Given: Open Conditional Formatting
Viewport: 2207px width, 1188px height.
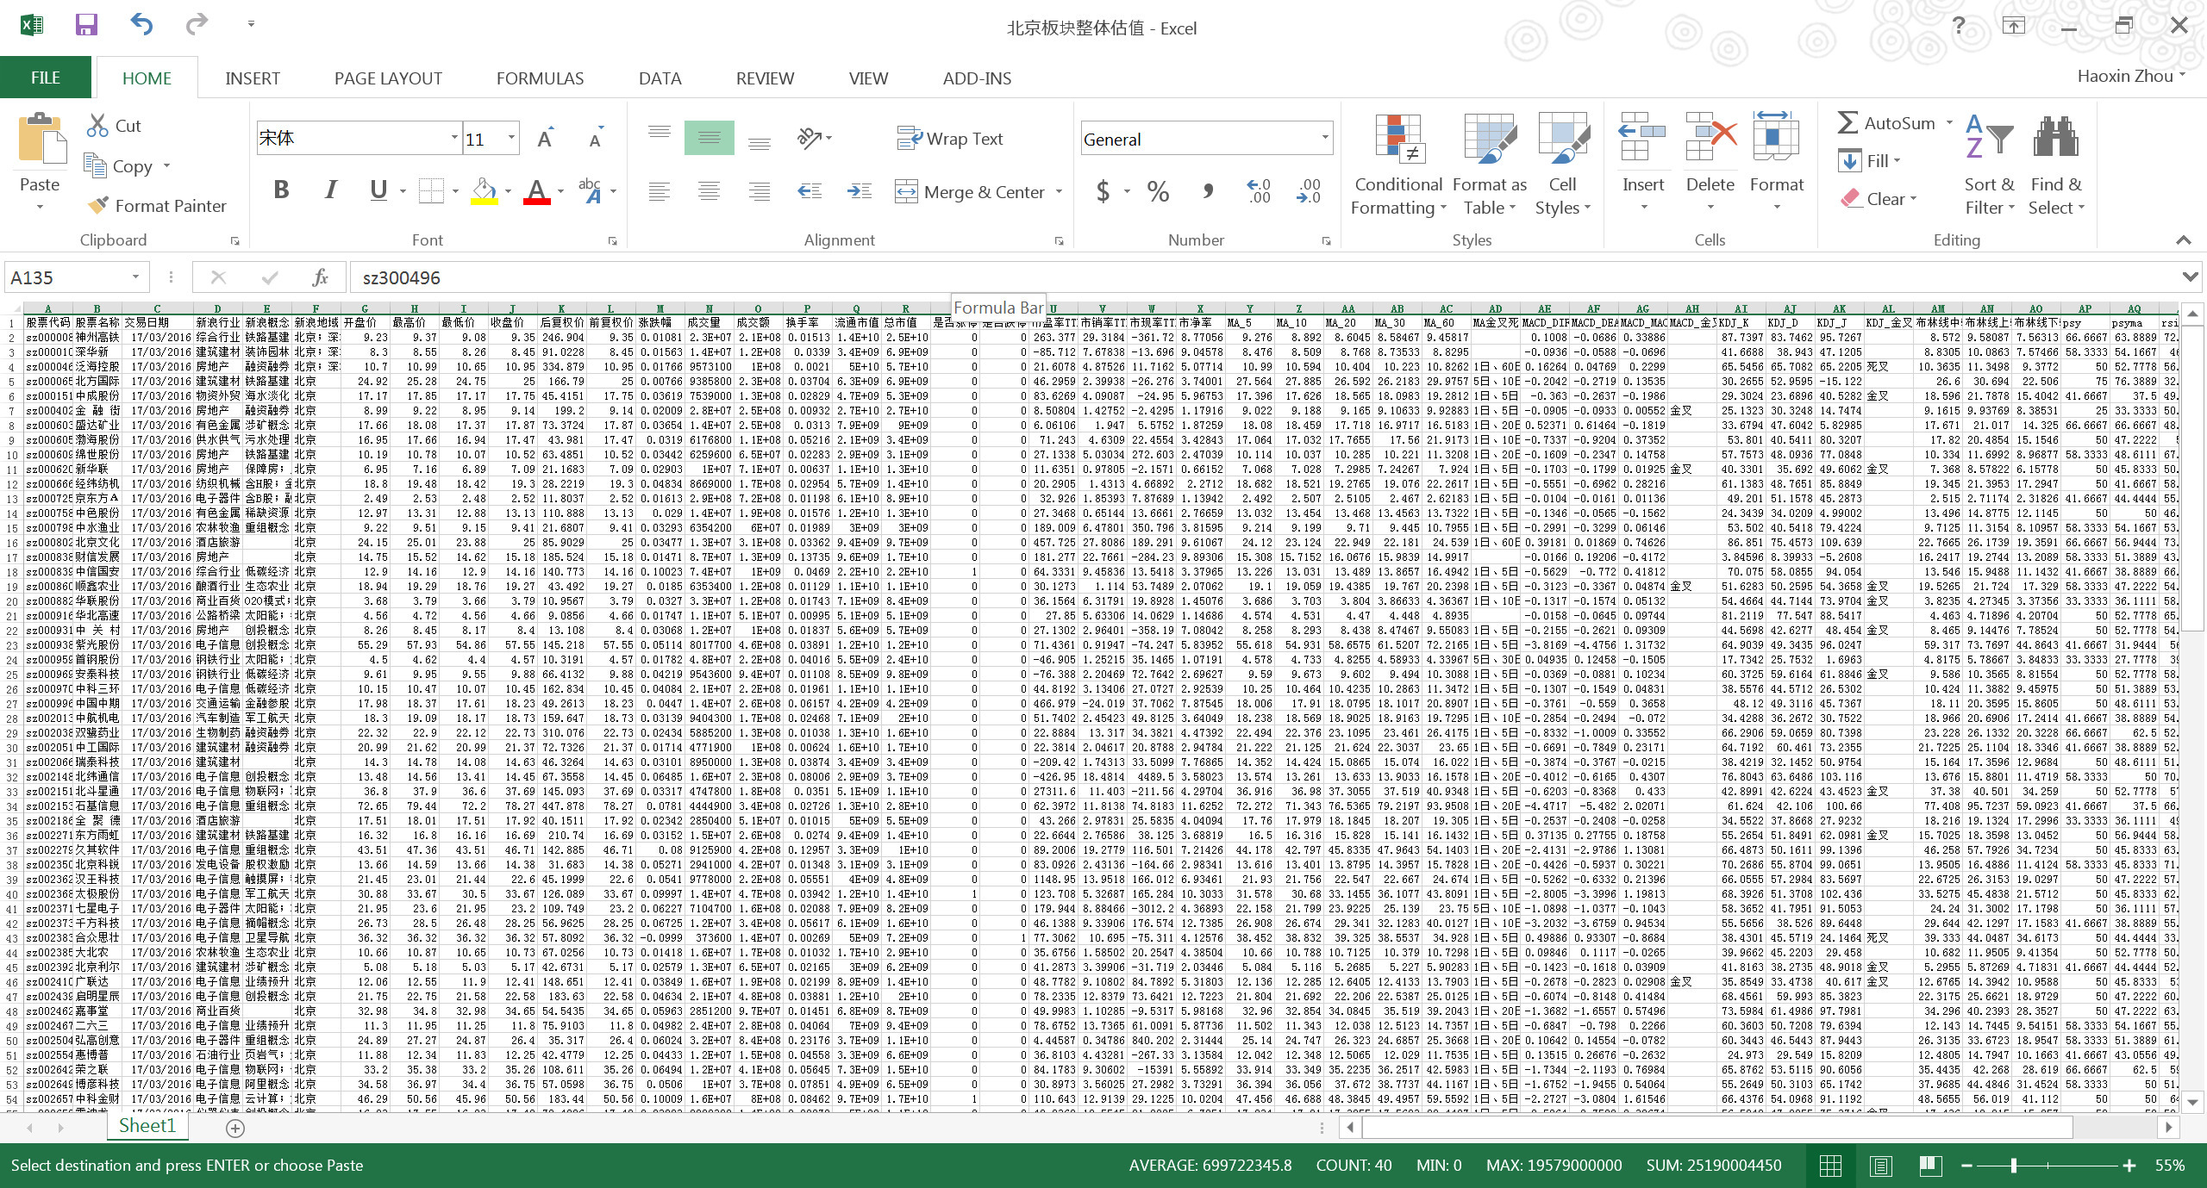Looking at the screenshot, I should (x=1398, y=164).
